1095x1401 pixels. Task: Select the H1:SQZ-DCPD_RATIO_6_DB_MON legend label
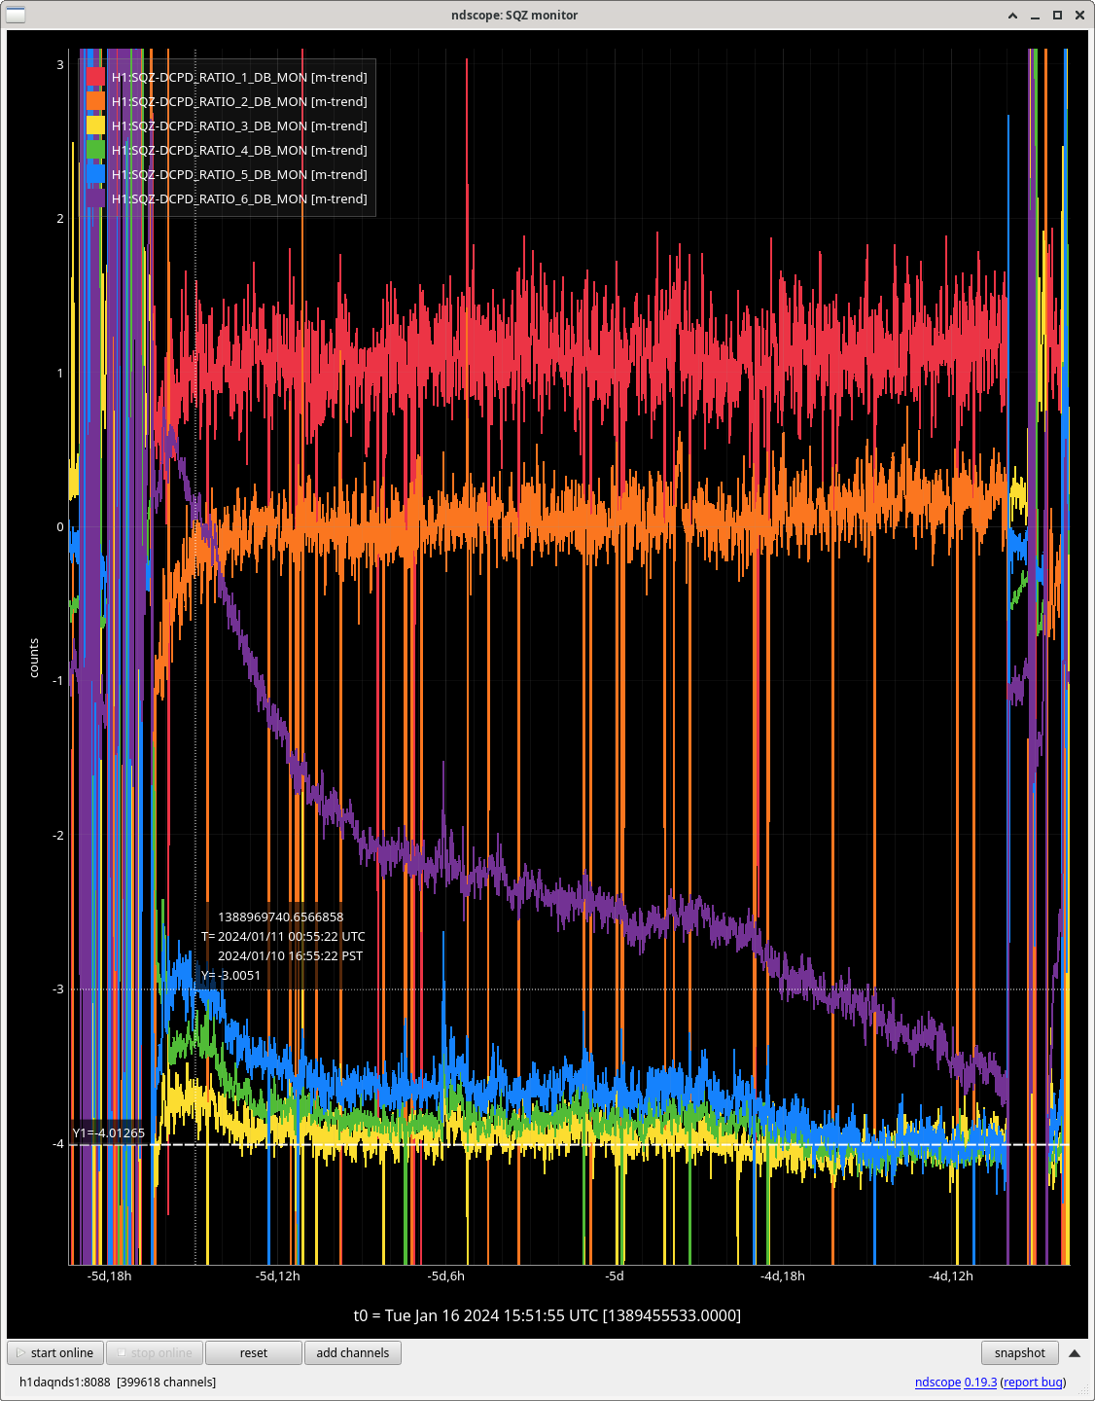[x=239, y=198]
